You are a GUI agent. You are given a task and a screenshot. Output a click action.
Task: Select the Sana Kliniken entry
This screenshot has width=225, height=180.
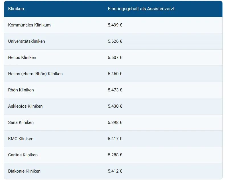21,122
